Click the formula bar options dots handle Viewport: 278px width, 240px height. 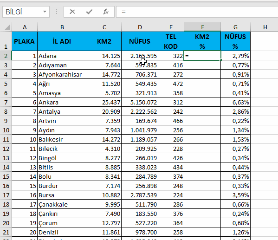[x=57, y=12]
